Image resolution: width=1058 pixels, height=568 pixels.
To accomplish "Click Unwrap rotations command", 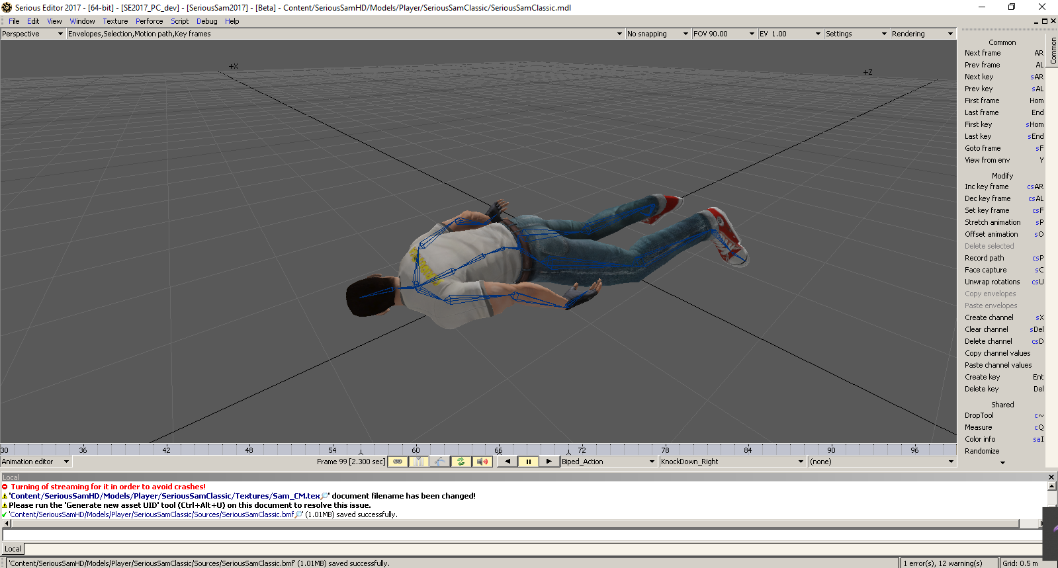I will pos(1004,282).
